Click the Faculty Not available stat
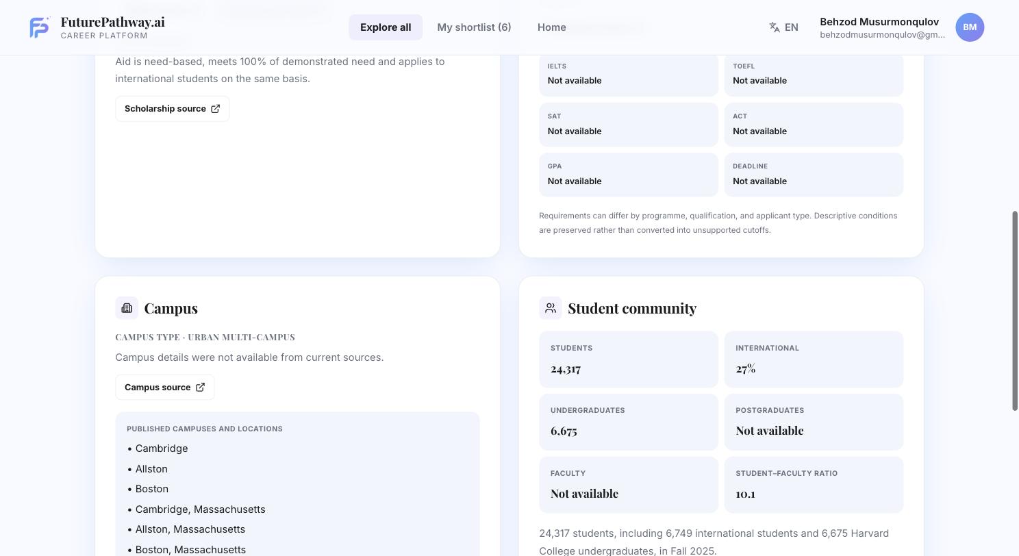1019x556 pixels. pyautogui.click(x=629, y=485)
